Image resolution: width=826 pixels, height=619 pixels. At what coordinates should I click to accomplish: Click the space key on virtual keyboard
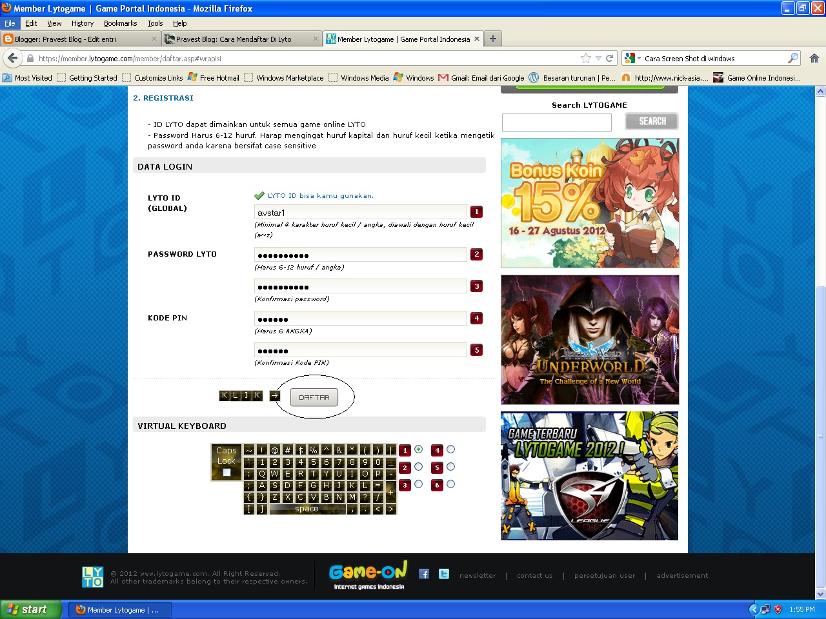[x=307, y=509]
